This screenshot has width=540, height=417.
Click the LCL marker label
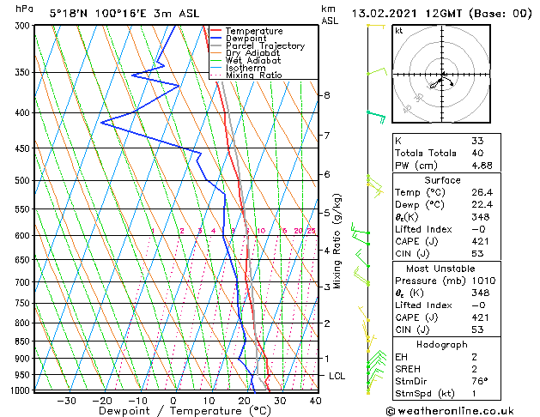[x=337, y=376]
